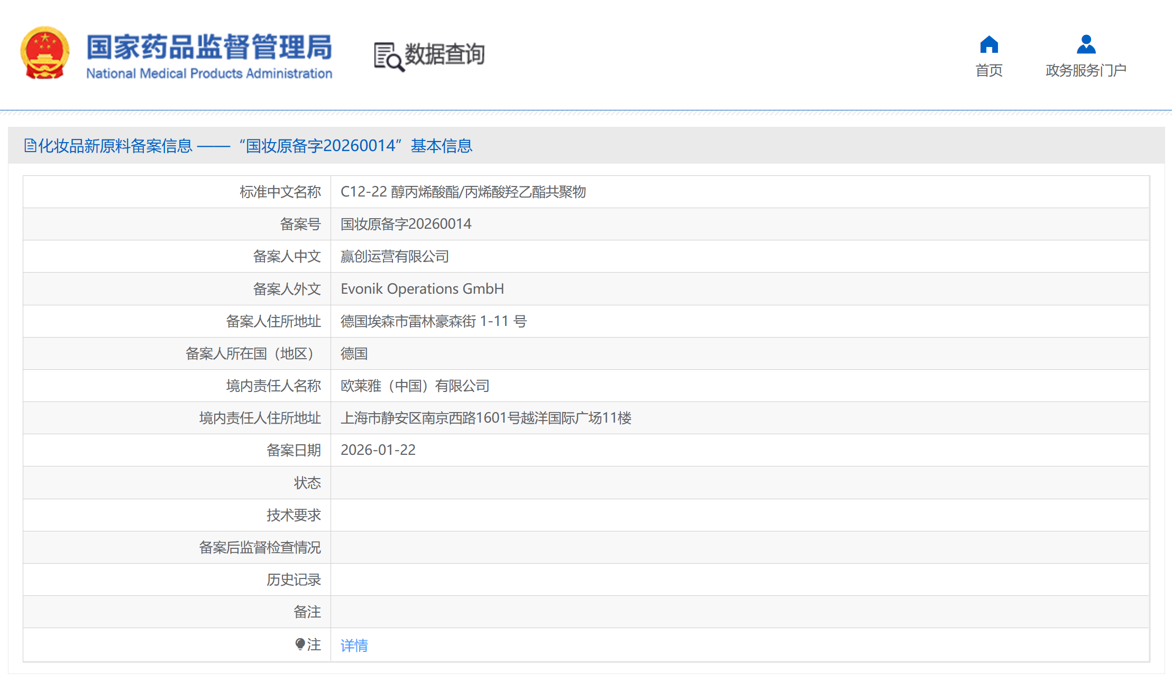Screen dimensions: 1172x682
Task: Open the 详情 details link
Action: pos(354,645)
